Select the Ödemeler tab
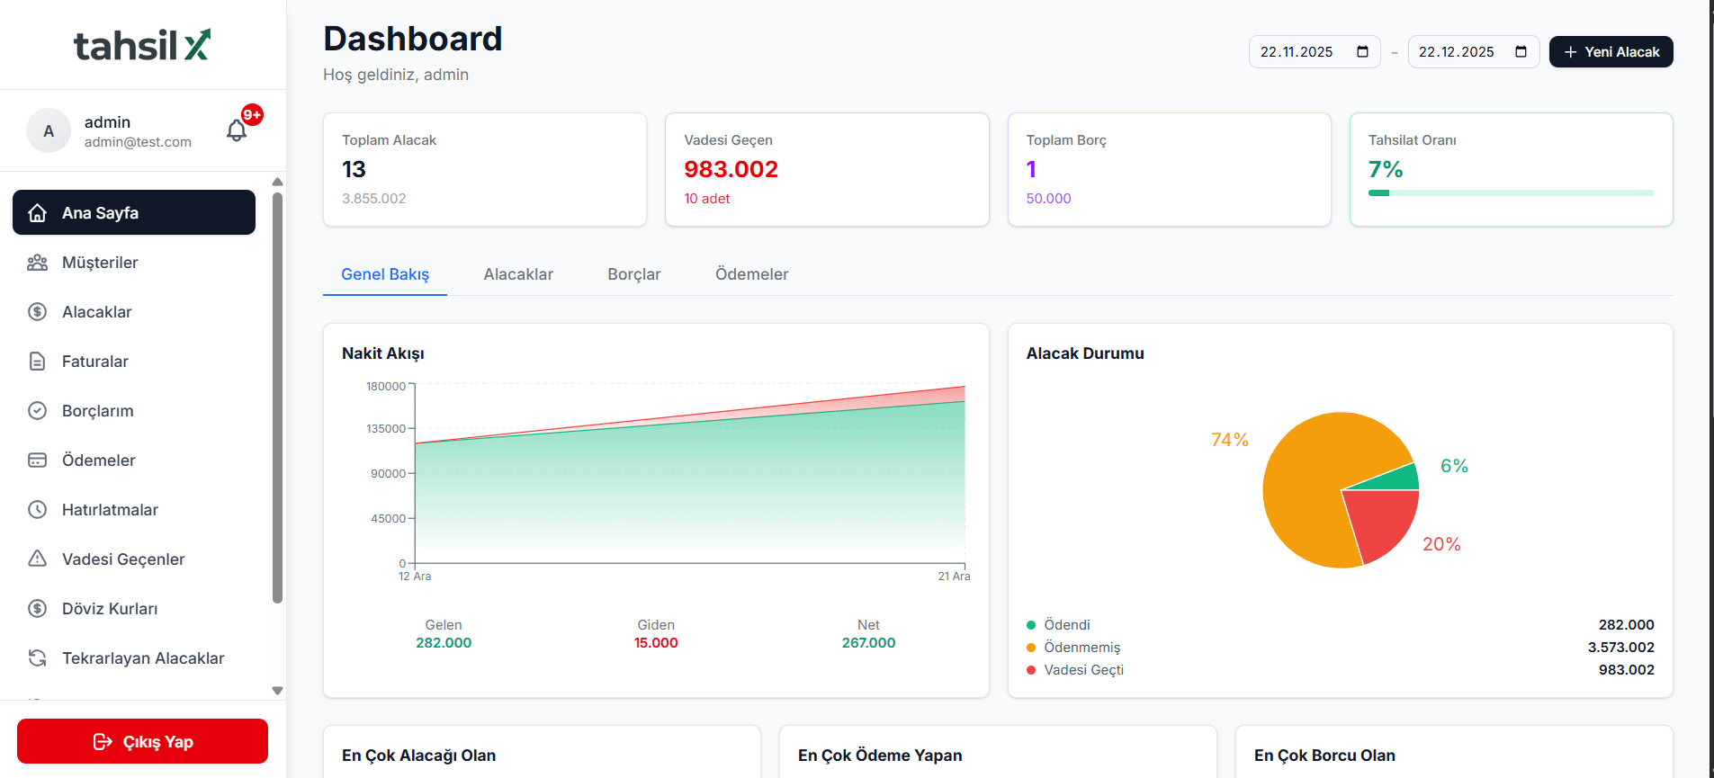This screenshot has width=1714, height=778. (751, 274)
